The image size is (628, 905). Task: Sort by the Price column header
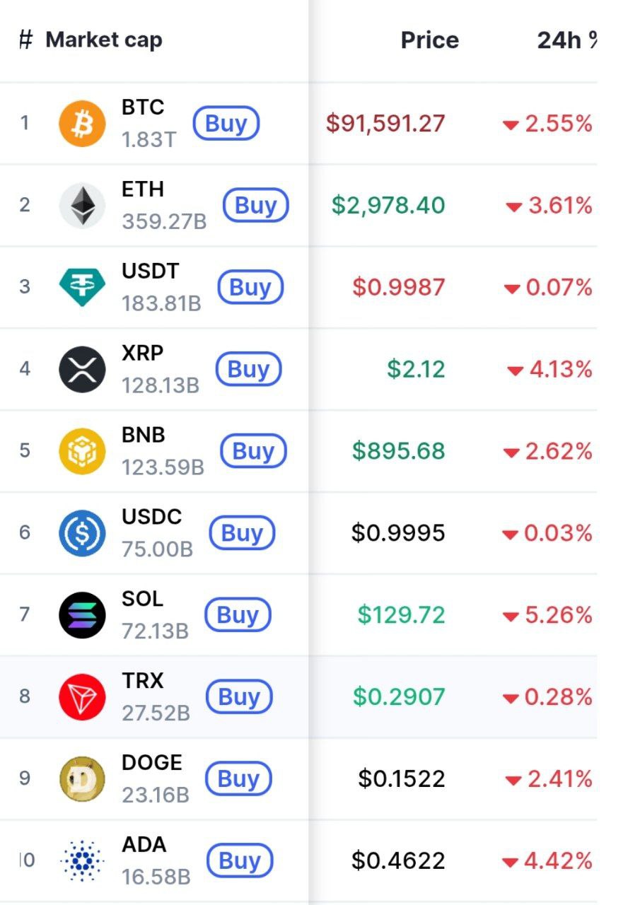(429, 40)
